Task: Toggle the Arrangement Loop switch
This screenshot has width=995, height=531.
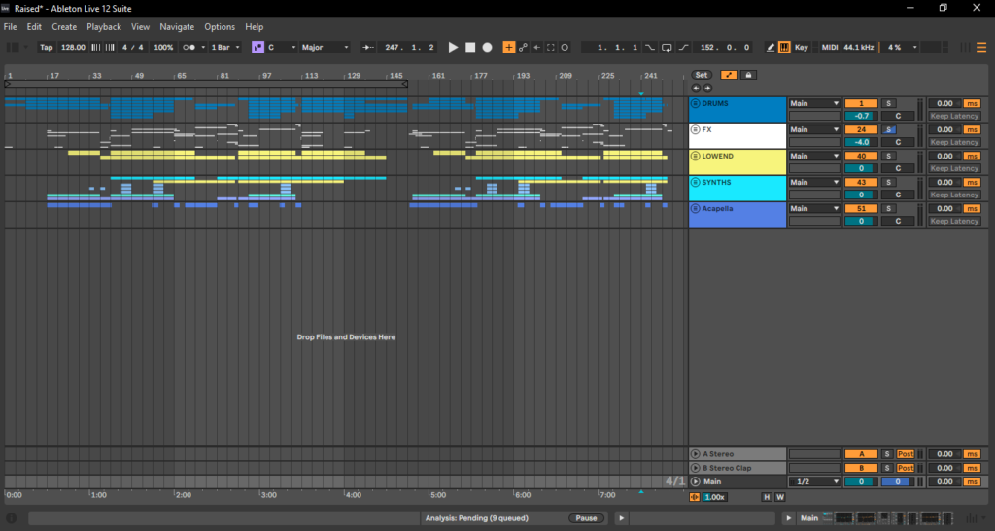Action: [x=667, y=47]
